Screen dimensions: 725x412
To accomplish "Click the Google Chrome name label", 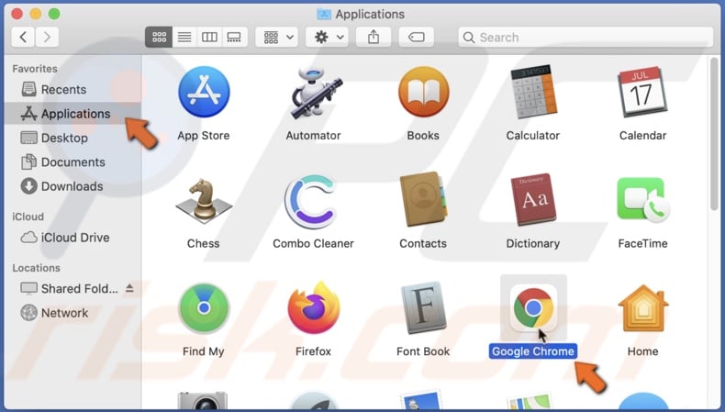I will click(533, 351).
